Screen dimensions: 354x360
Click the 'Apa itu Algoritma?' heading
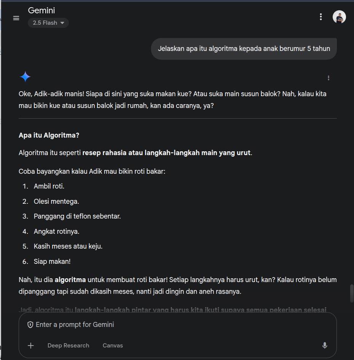click(49, 135)
